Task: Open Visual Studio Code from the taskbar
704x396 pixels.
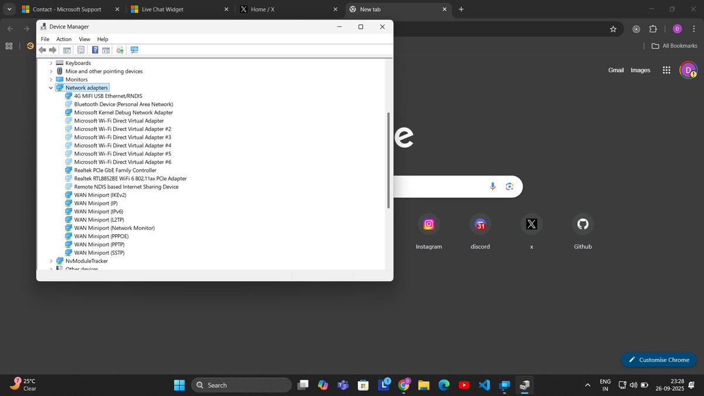Action: pyautogui.click(x=484, y=385)
